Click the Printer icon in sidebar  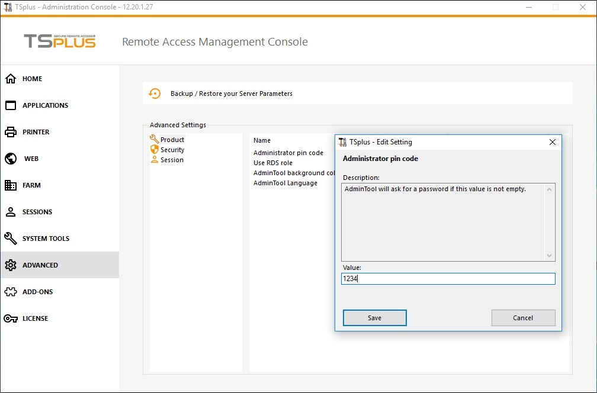coord(11,132)
